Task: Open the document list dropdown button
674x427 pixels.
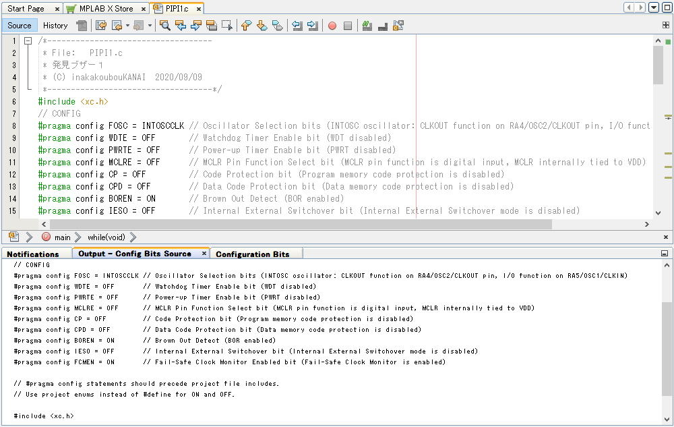Action: tap(654, 7)
